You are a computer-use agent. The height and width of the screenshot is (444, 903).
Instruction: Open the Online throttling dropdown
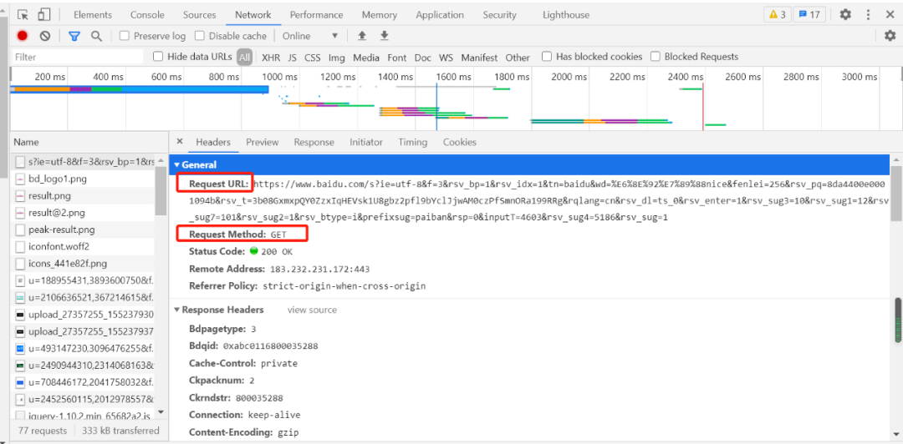coord(310,36)
